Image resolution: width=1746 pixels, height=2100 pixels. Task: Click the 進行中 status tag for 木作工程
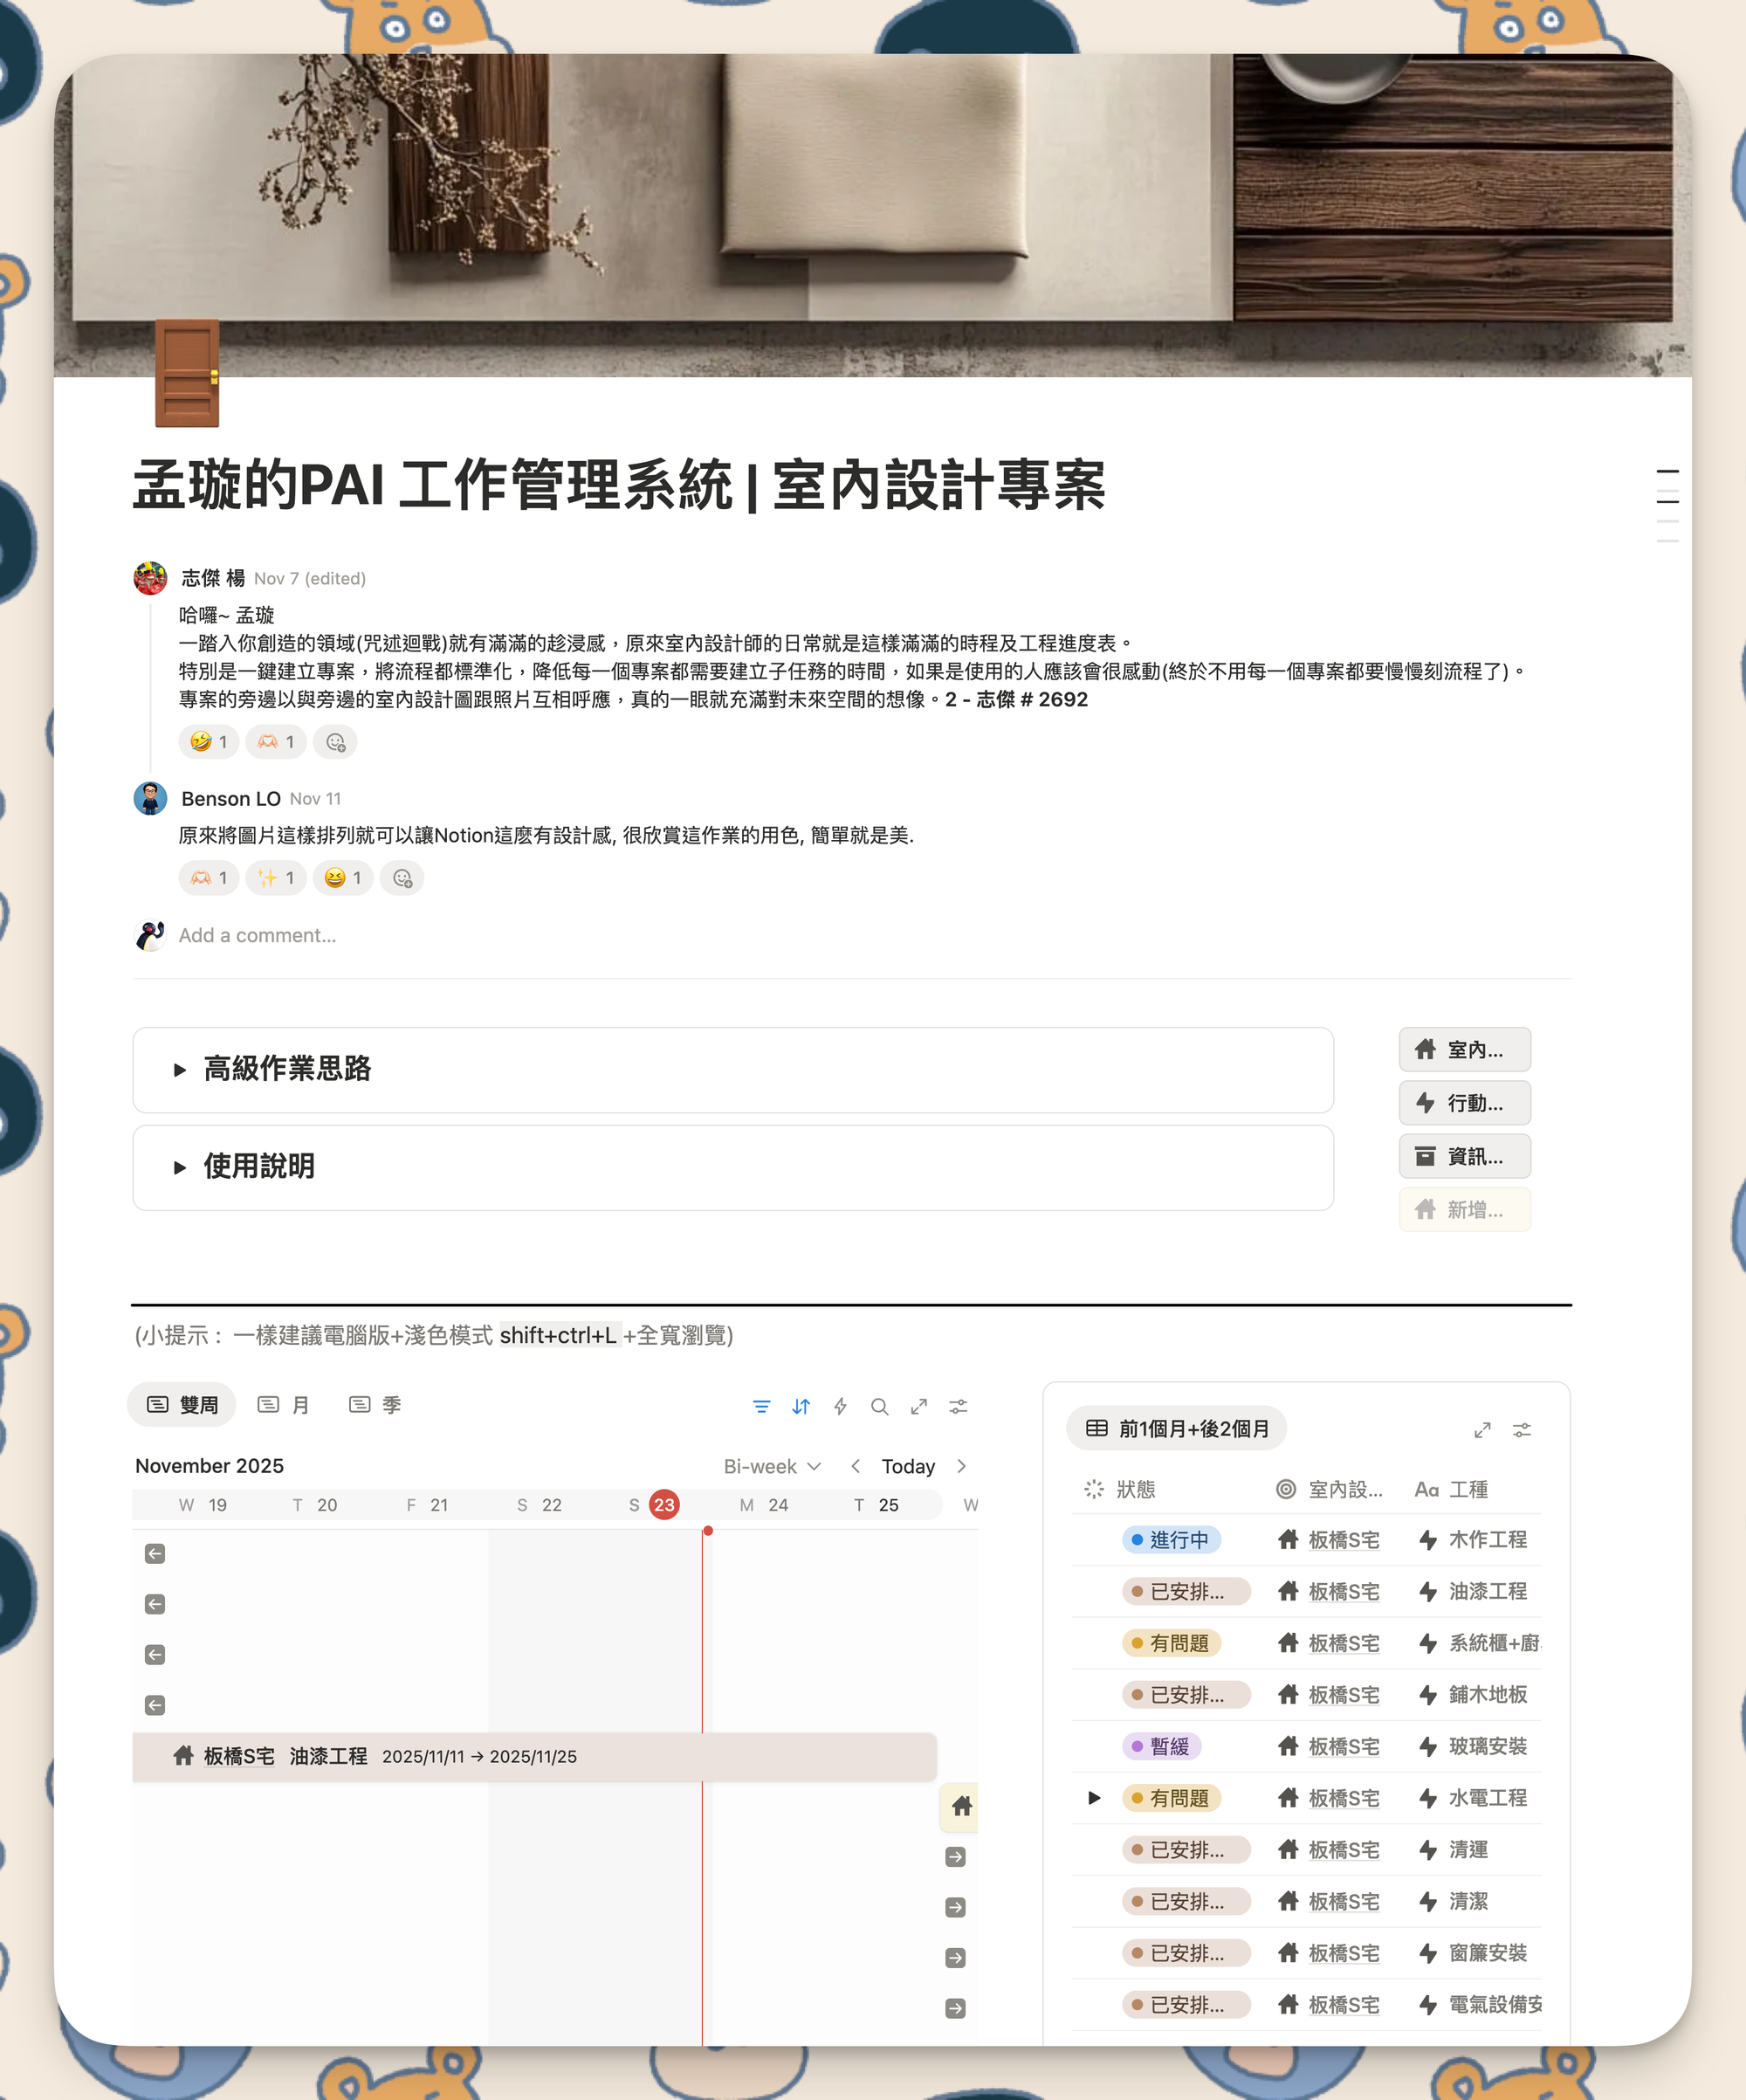[1170, 1540]
